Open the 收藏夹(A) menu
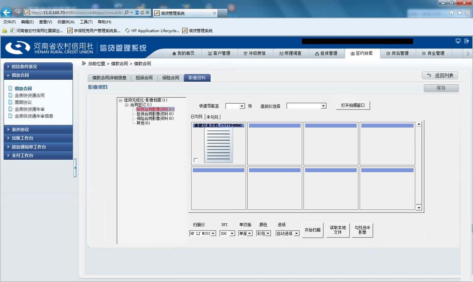The height and width of the screenshot is (282, 473). coord(66,22)
